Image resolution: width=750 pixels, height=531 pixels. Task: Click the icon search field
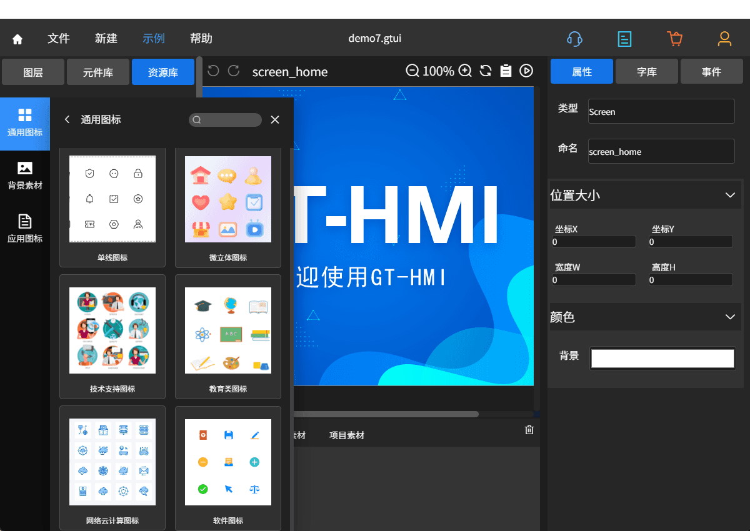(x=225, y=120)
